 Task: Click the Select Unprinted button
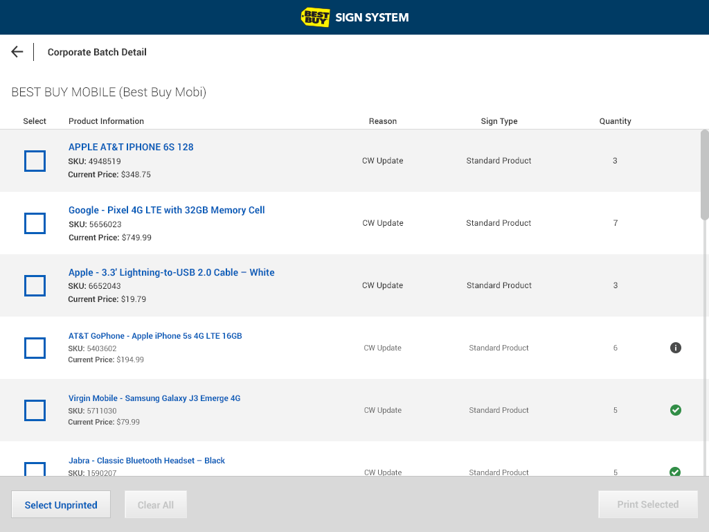coord(61,504)
